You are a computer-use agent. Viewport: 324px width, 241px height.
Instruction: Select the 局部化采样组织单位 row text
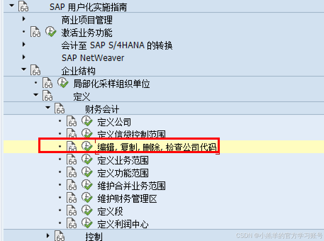tap(112, 84)
